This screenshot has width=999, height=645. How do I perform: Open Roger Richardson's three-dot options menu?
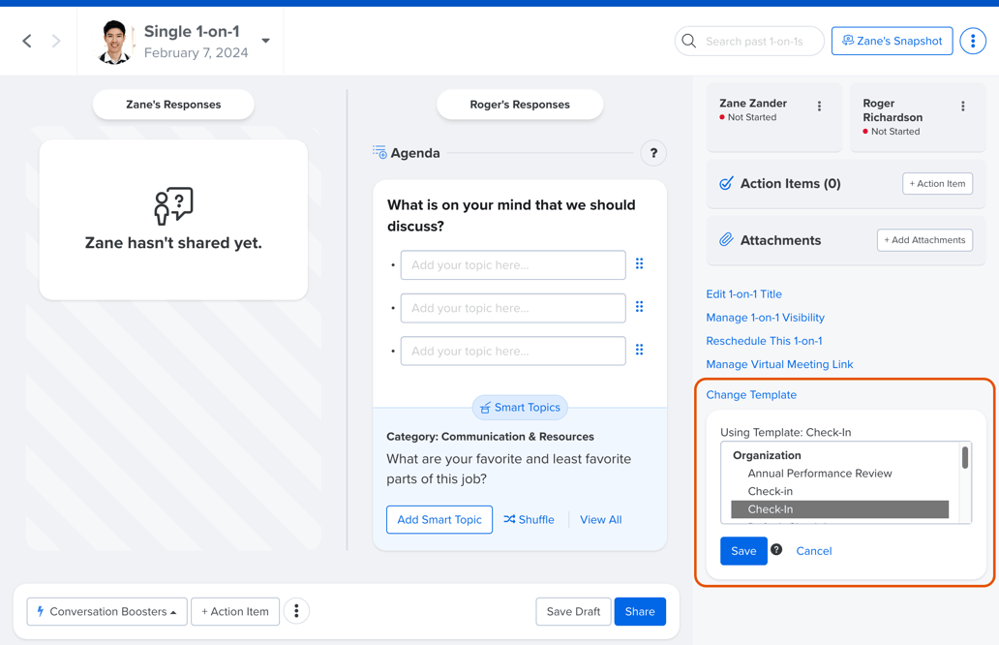(x=962, y=107)
